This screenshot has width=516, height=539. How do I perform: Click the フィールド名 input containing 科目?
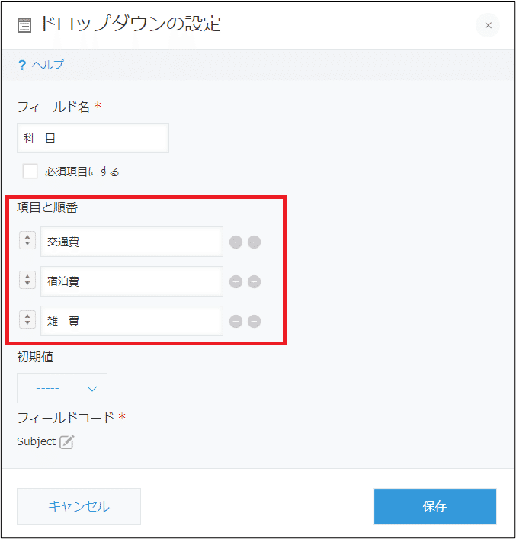pyautogui.click(x=93, y=138)
